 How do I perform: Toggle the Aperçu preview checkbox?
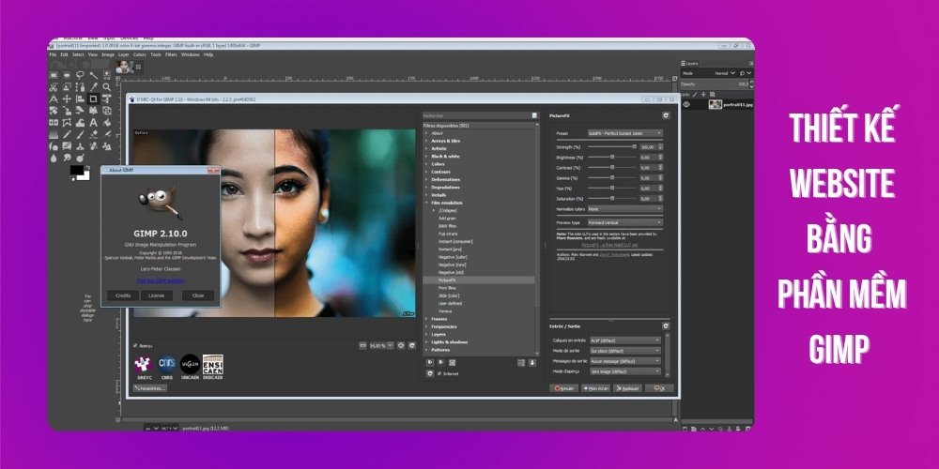point(135,345)
